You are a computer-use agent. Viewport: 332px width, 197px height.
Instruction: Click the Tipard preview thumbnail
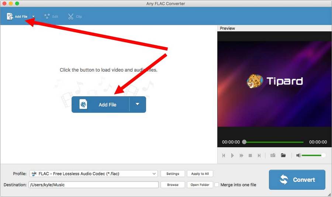(274, 84)
